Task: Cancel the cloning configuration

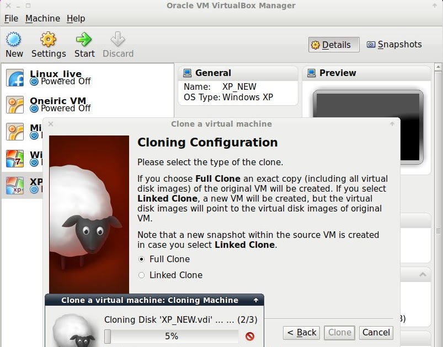Action: coord(376,333)
